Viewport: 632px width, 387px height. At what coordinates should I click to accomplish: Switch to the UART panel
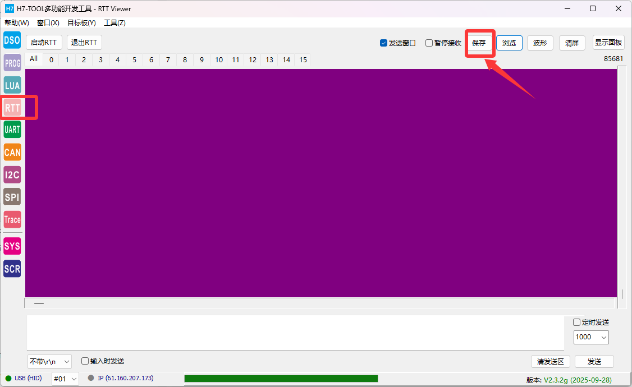click(x=12, y=130)
